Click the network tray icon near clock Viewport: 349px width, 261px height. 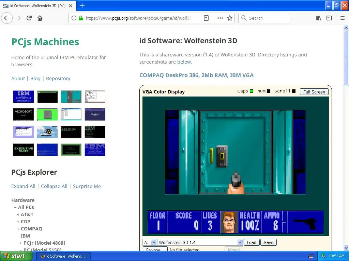(x=323, y=256)
